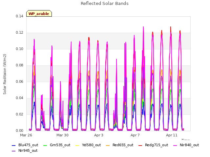Toggle Yel580_out series in legend

[x=88, y=145]
